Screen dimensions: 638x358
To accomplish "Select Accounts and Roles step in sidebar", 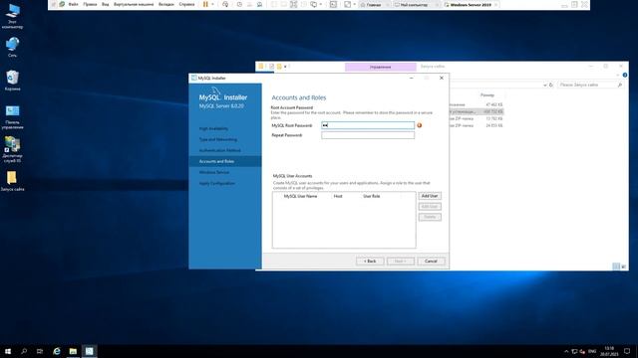I will tap(225, 161).
